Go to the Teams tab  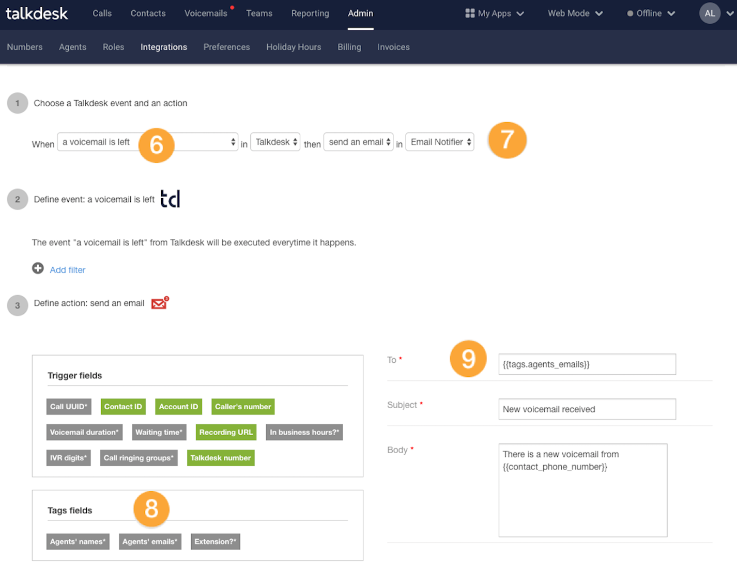pos(259,13)
